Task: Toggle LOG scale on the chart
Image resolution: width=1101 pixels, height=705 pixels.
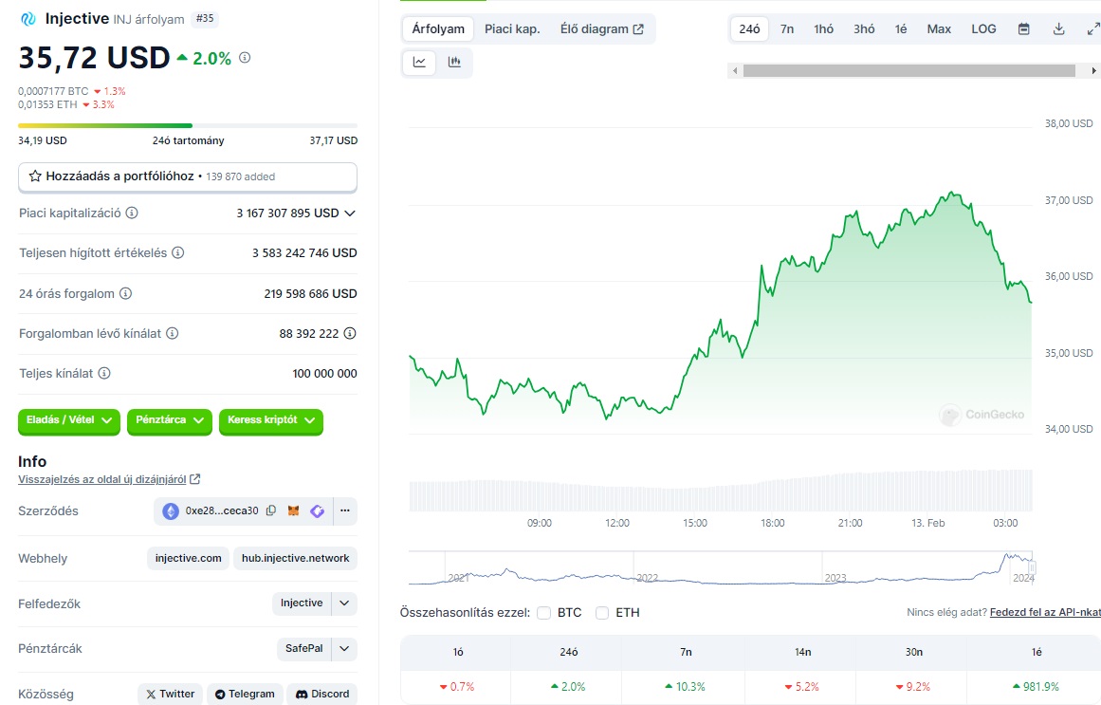Action: [983, 28]
